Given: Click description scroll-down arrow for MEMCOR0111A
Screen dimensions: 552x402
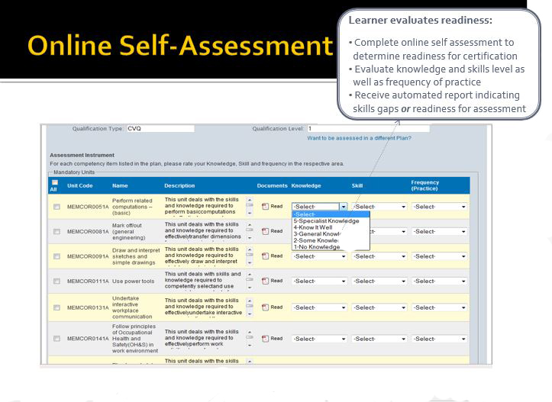Looking at the screenshot, I should click(250, 288).
